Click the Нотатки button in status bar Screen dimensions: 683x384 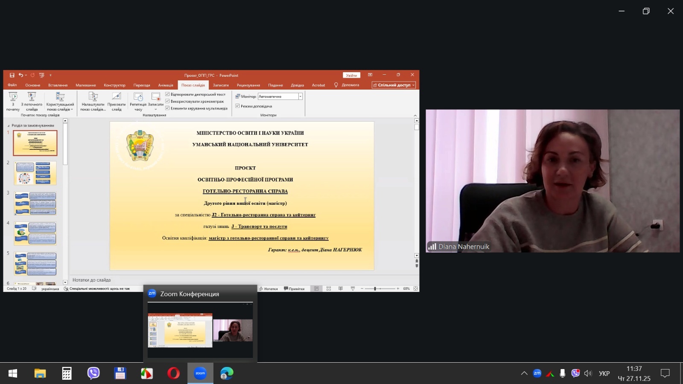click(269, 289)
